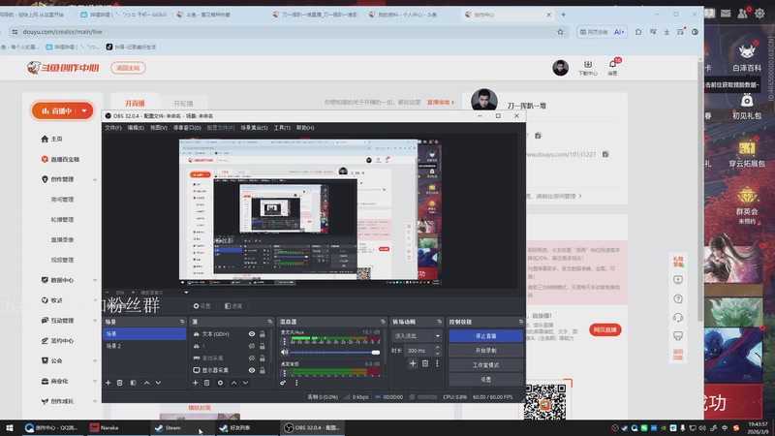Start recording with 开始录制 button
This screenshot has width=775, height=436.
point(486,351)
